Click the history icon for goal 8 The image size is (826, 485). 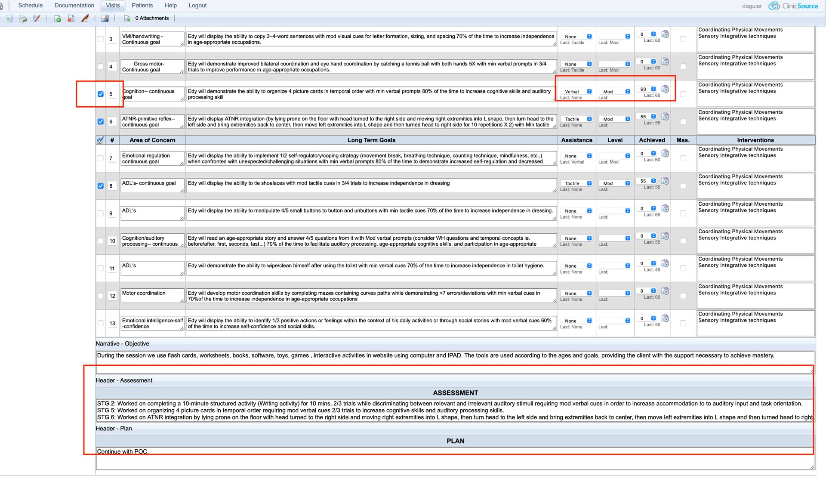pos(665,181)
